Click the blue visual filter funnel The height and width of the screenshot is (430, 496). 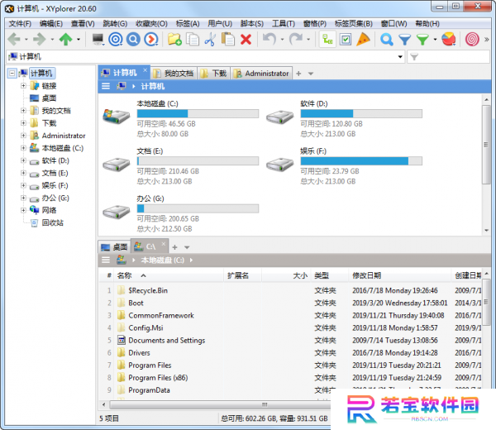point(404,39)
